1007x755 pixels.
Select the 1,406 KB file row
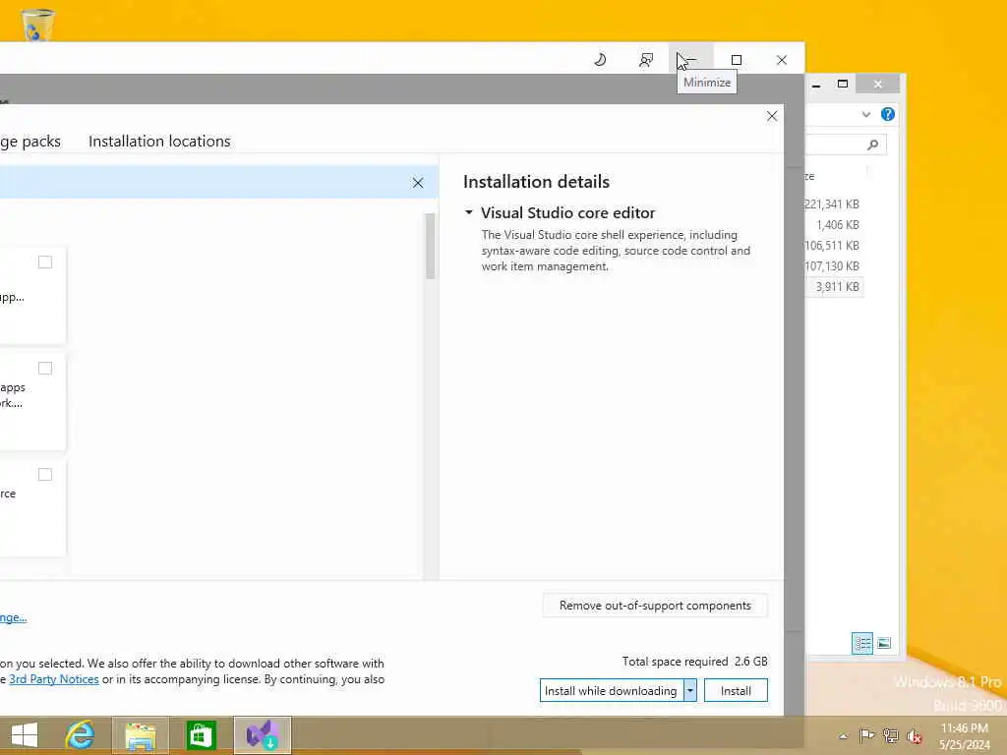click(833, 225)
